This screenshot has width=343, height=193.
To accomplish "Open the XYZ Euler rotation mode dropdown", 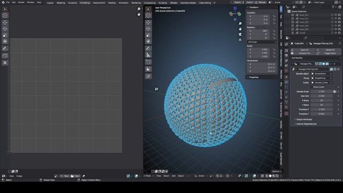I will tap(262, 42).
